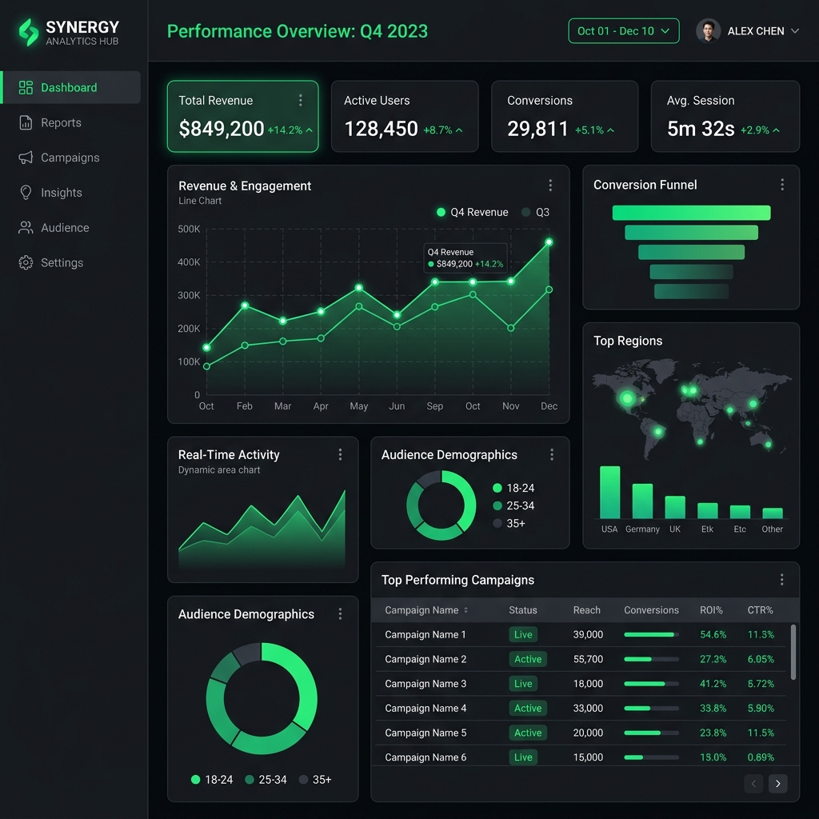Image resolution: width=819 pixels, height=819 pixels.
Task: Click the Campaigns megaphone icon
Action: 26,158
